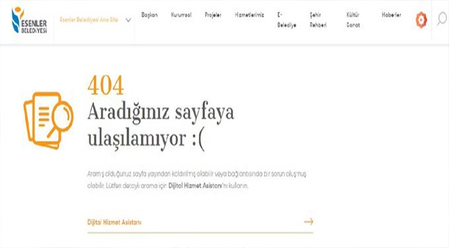Click the arrow next to Dijital Hizmet Asistanı
The height and width of the screenshot is (248, 449).
coord(309,222)
